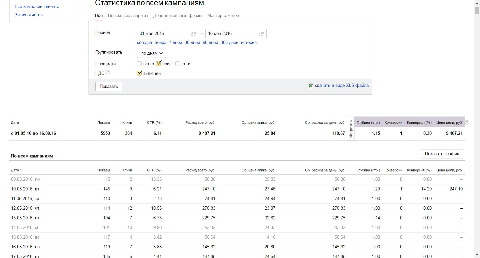Toggle the 'поиск' checkbox
Viewport: 480px width, 258px height.
point(159,63)
